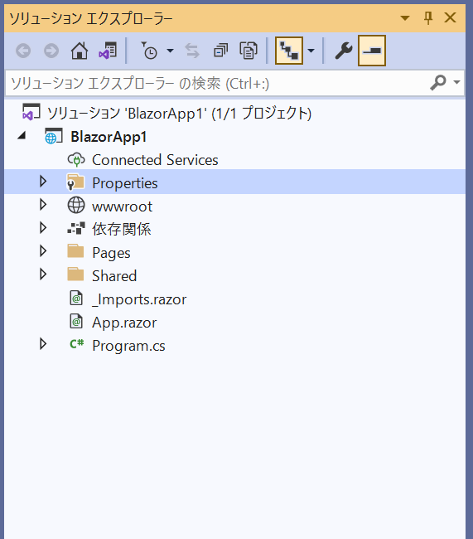
Task: Click the Forward navigation arrow
Action: coord(51,51)
